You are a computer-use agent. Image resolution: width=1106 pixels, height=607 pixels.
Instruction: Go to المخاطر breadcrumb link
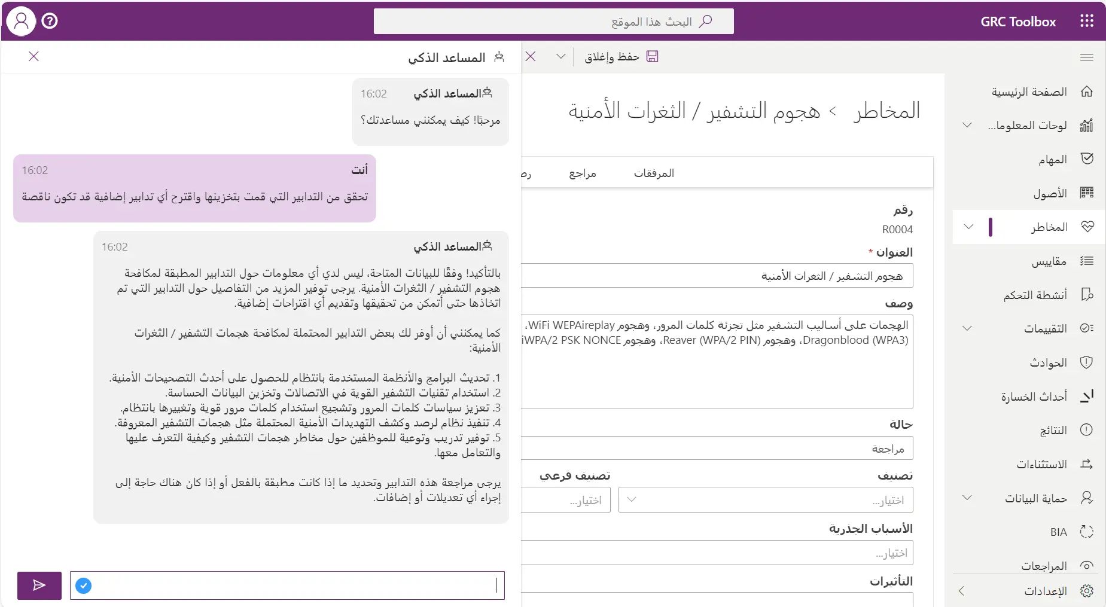tap(886, 111)
